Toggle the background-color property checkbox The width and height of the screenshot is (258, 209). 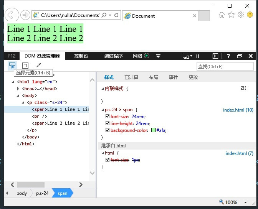pos(107,130)
